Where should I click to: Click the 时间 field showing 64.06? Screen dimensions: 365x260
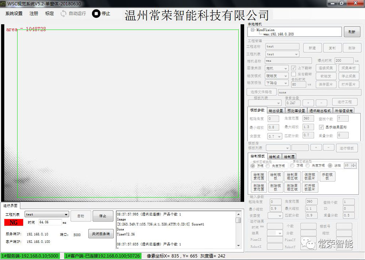(x=50, y=222)
